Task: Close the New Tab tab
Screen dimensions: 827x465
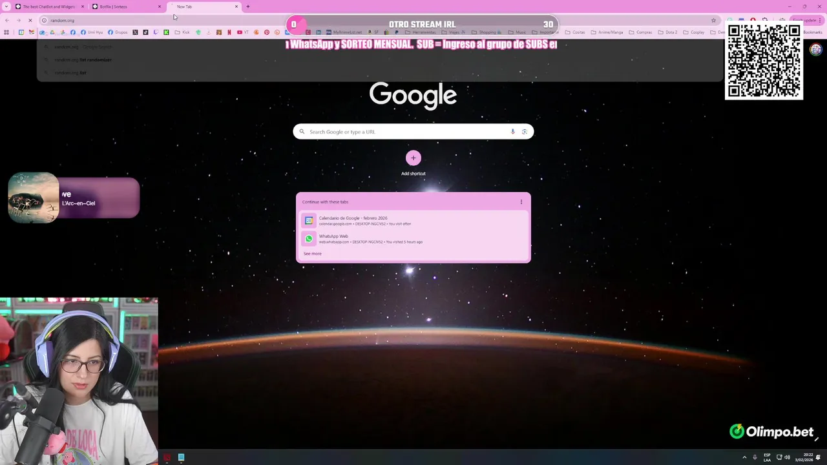Action: pos(236,6)
